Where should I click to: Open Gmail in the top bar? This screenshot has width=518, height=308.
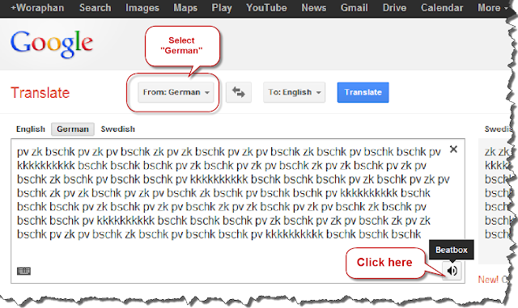(355, 7)
